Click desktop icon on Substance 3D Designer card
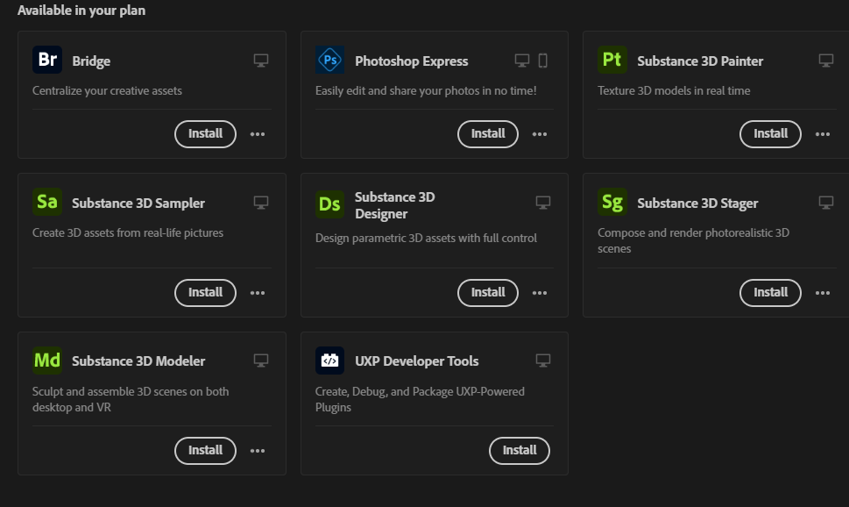 [x=543, y=203]
